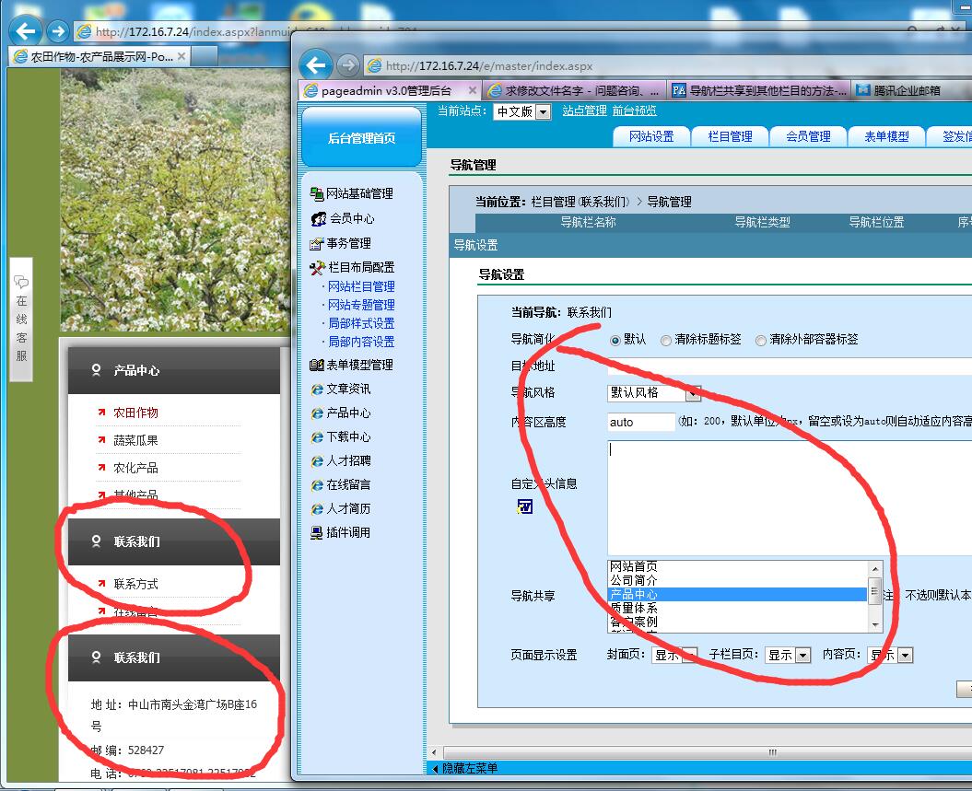
Task: Open the 局部内容设置 sidebar link
Action: [361, 342]
